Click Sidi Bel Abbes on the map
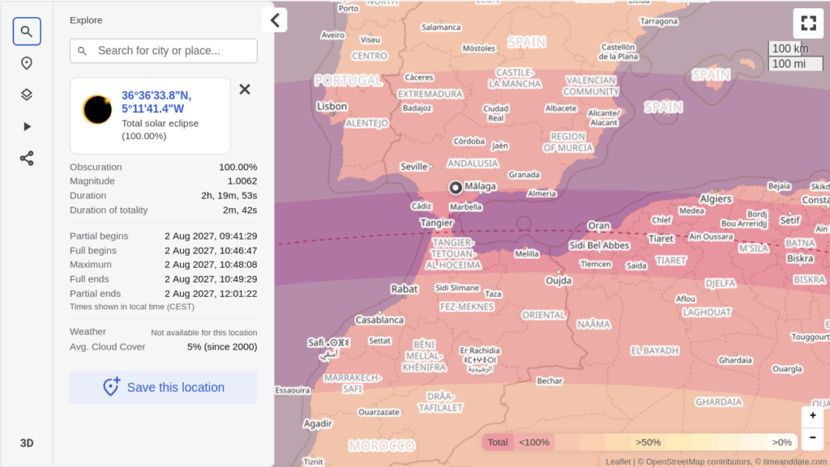This screenshot has height=467, width=830. (599, 245)
